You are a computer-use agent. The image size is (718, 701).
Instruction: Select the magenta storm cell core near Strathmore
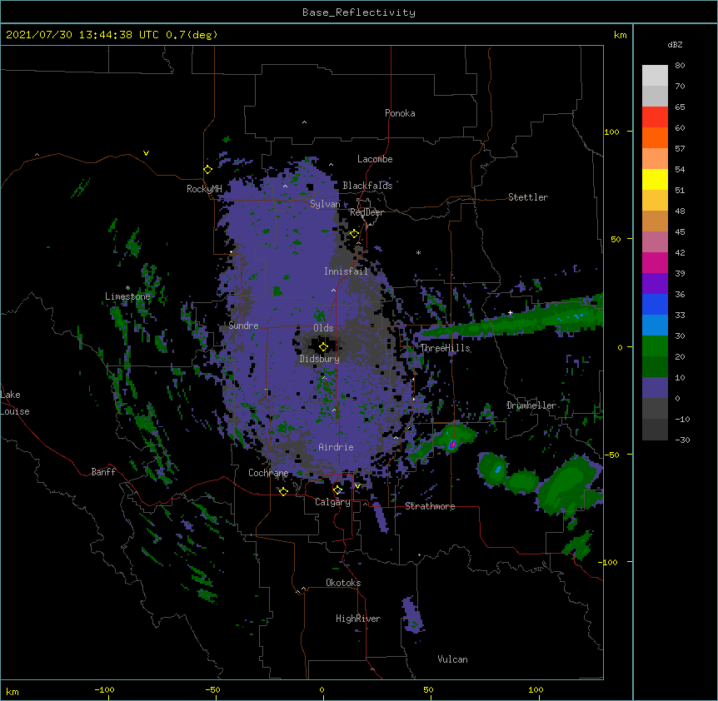(x=452, y=444)
